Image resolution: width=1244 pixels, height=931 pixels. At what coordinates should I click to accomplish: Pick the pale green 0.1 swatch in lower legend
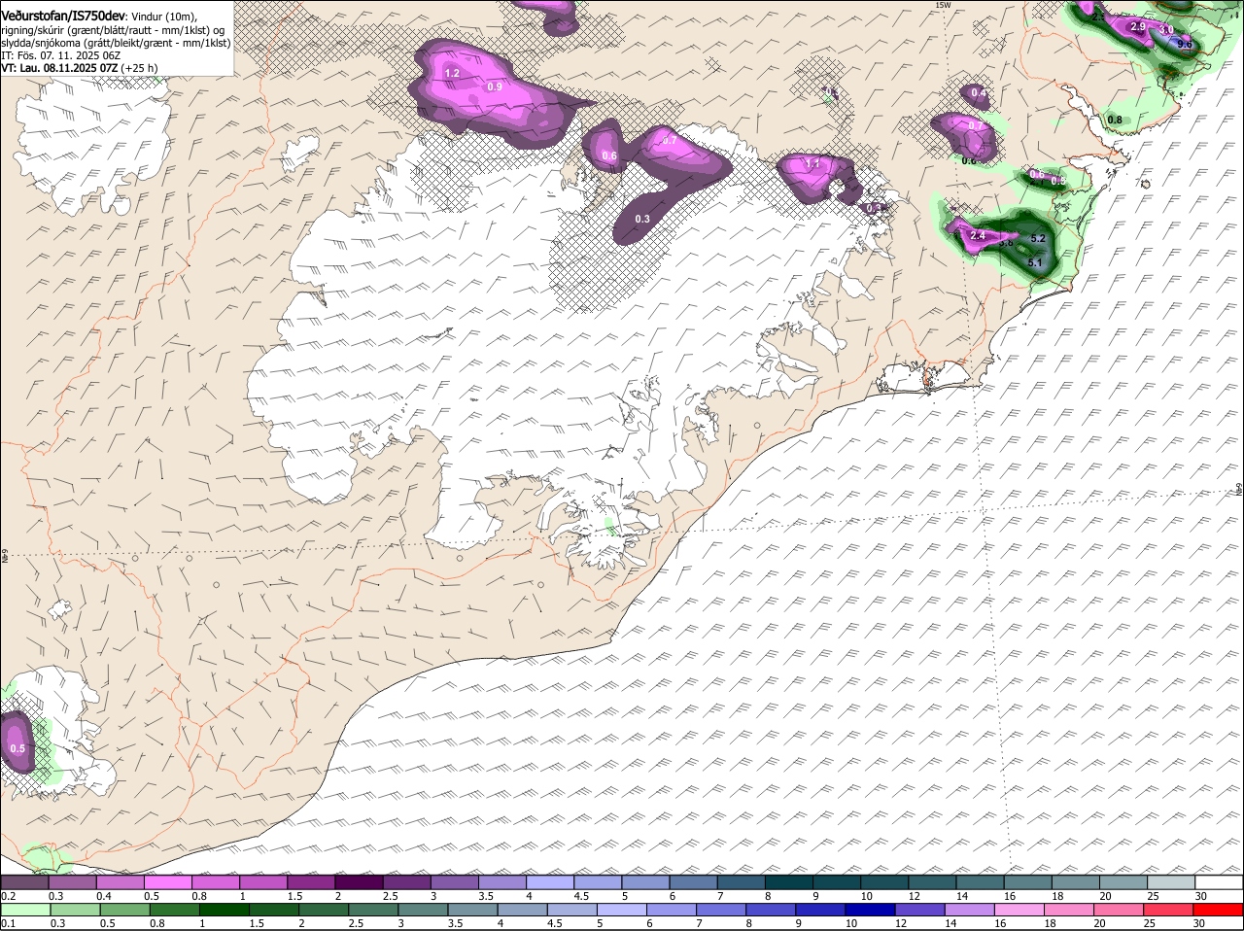click(x=25, y=911)
